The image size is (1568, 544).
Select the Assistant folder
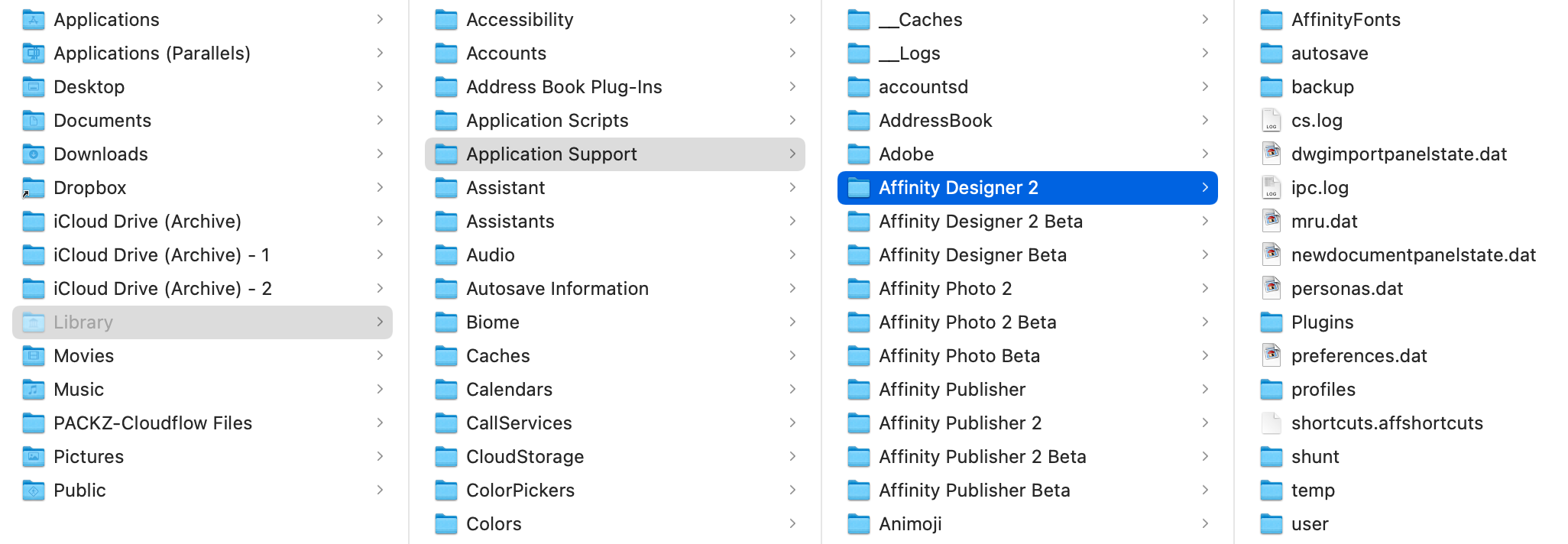click(615, 188)
